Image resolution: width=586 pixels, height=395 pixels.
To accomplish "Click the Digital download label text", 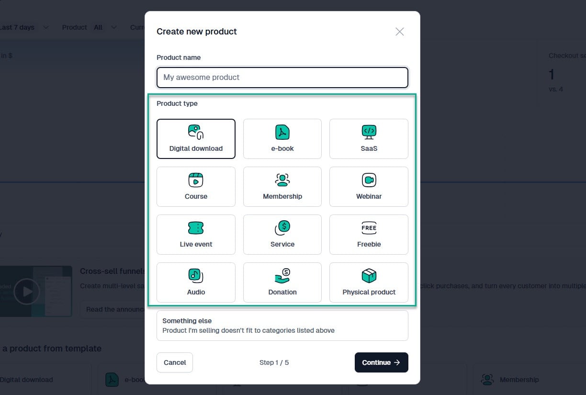I will [x=196, y=148].
